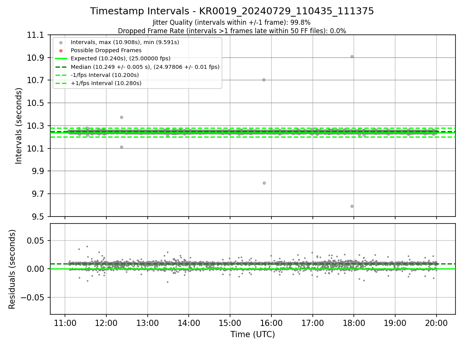Click the 18:00 x-axis tick label

coord(354,323)
